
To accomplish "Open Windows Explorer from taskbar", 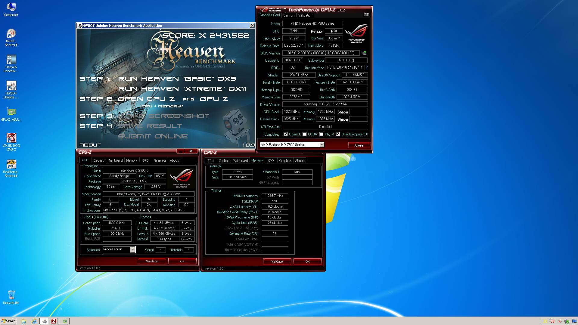I will pos(24,321).
